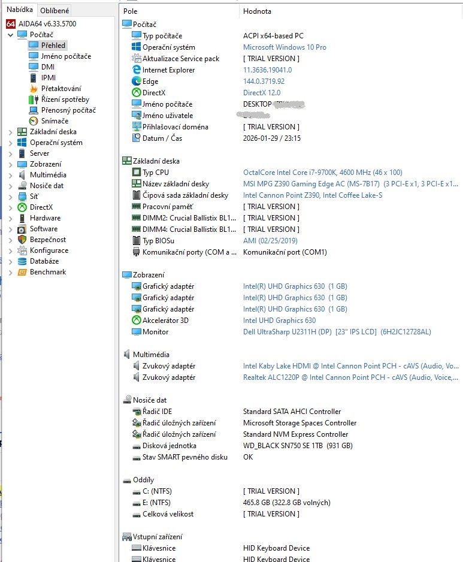Click the Přetaktování flame icon
The image size is (463, 562).
[x=34, y=89]
